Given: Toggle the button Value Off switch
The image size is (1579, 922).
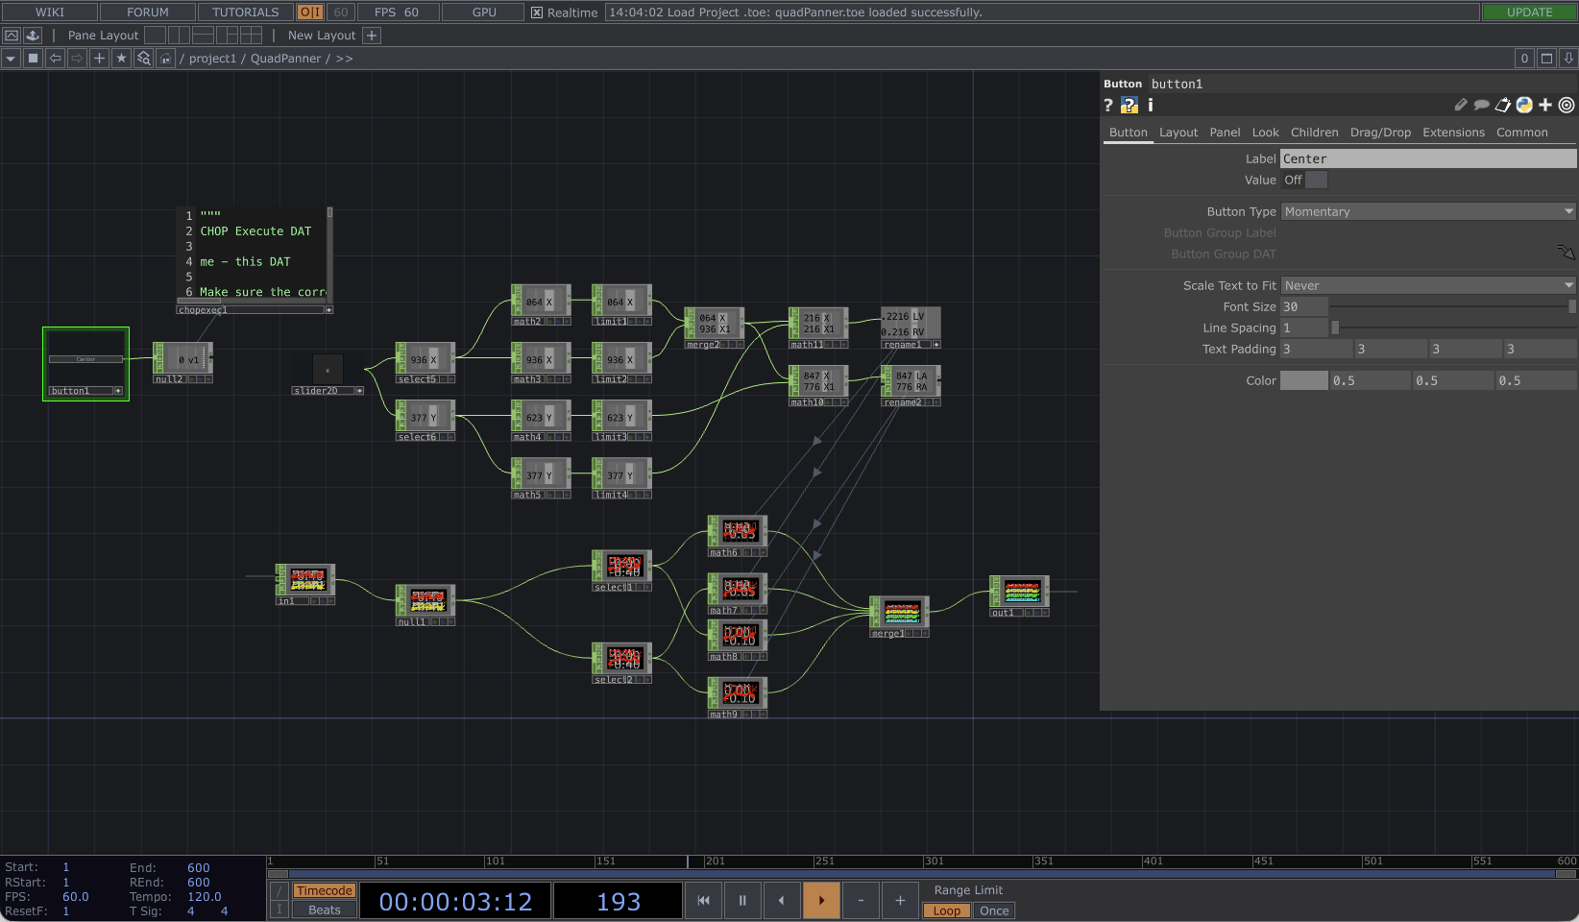Looking at the screenshot, I should pos(1304,180).
